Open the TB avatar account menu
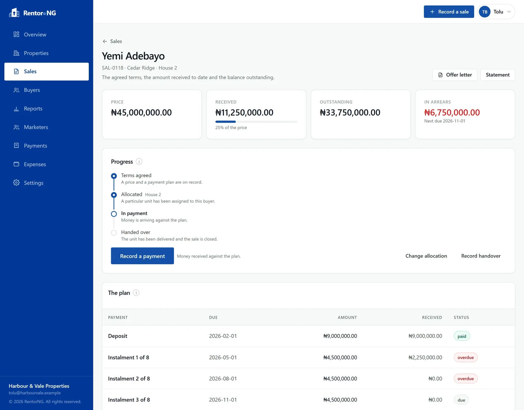Image resolution: width=524 pixels, height=410 pixels. tap(485, 12)
